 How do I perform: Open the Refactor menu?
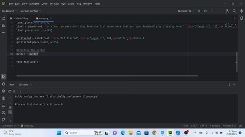[x=54, y=4]
